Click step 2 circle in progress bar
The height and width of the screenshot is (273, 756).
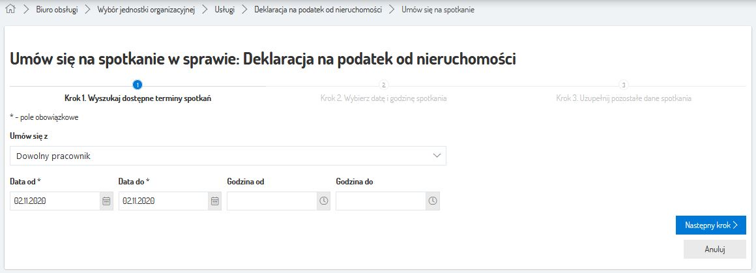click(x=383, y=85)
